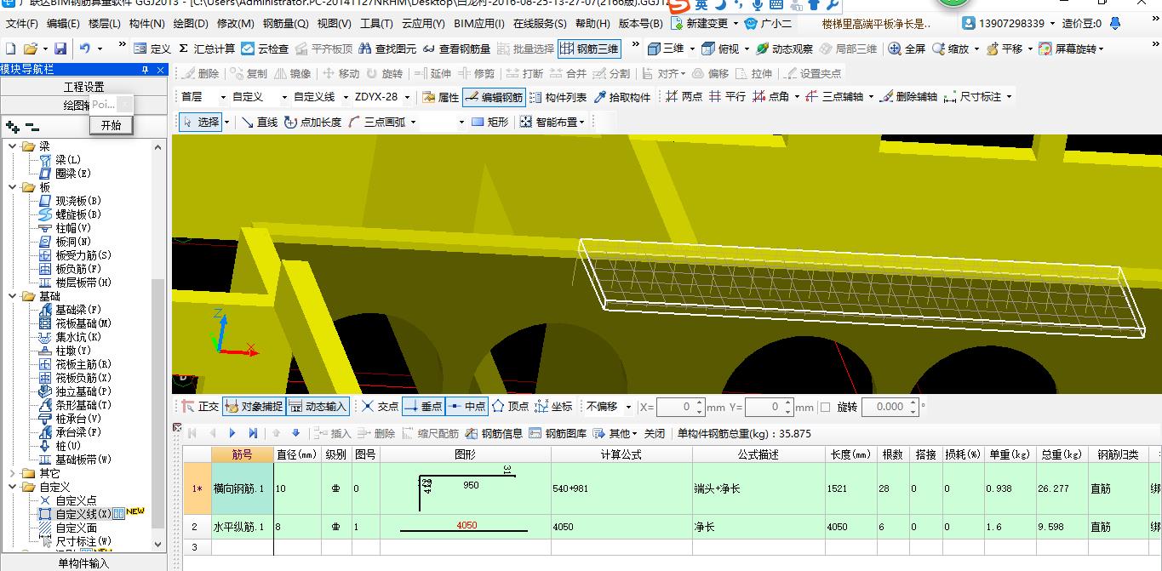Open 楼层(L) menu
This screenshot has width=1162, height=571.
coord(105,24)
